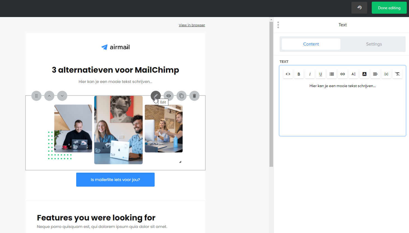Toggle italic formatting
The height and width of the screenshot is (233, 409).
pyautogui.click(x=310, y=74)
